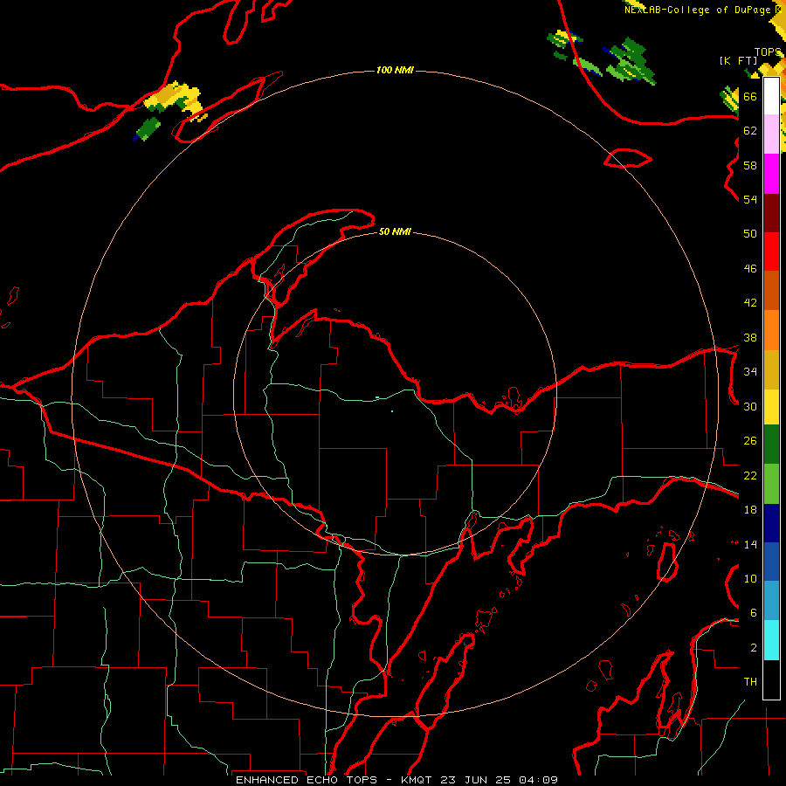Click the '04:09' timestamp
Viewport: 786px width, 786px height.
coord(538,780)
